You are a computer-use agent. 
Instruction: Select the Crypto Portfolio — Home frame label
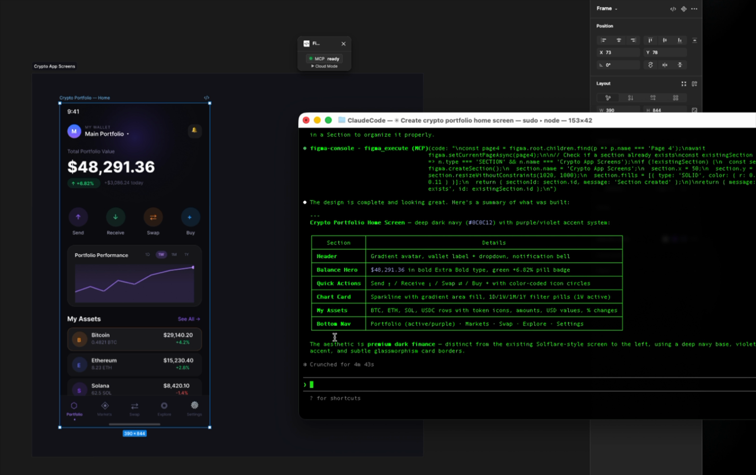(x=85, y=98)
